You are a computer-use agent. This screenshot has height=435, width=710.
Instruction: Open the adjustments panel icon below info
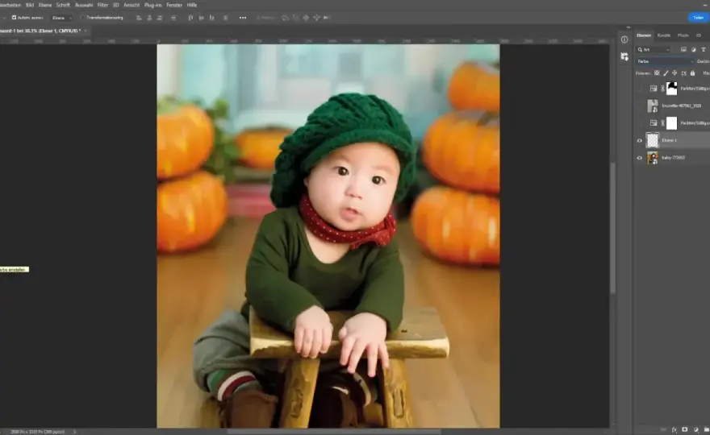tap(624, 56)
